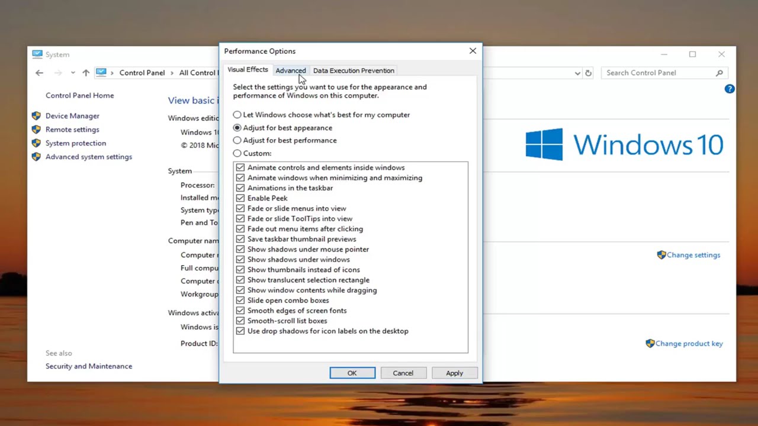Open the System protection link

76,143
